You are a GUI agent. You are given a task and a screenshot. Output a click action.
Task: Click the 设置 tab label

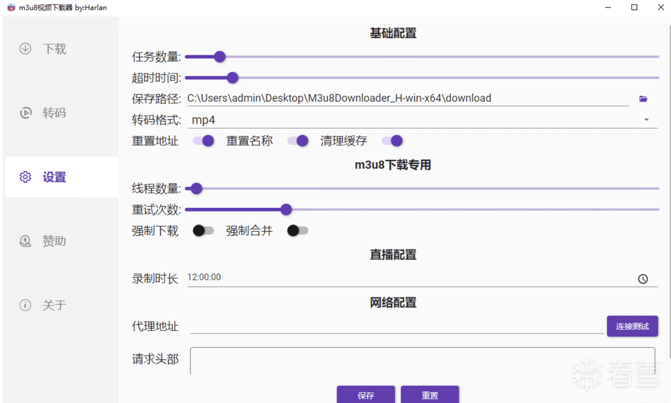pos(54,177)
